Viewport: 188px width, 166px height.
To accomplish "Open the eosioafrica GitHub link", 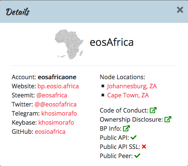I will point(50,132).
